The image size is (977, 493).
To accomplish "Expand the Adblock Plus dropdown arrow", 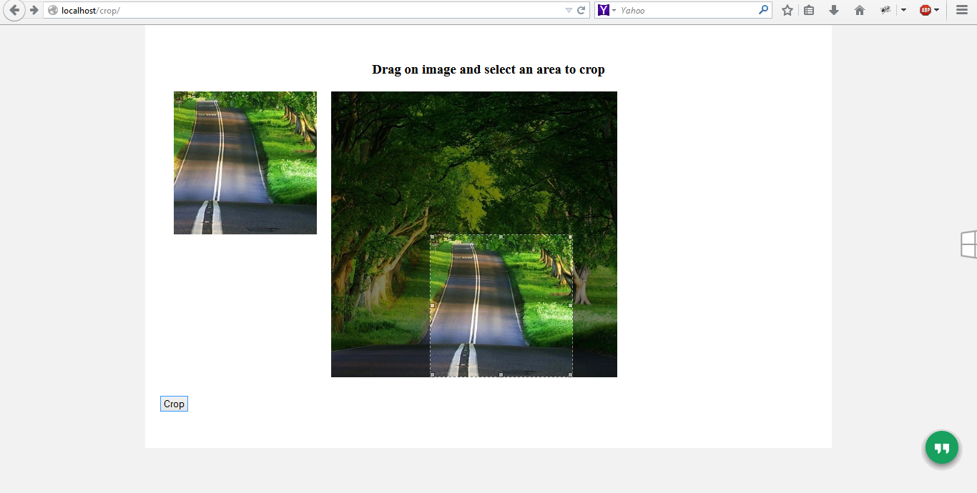I will [936, 10].
